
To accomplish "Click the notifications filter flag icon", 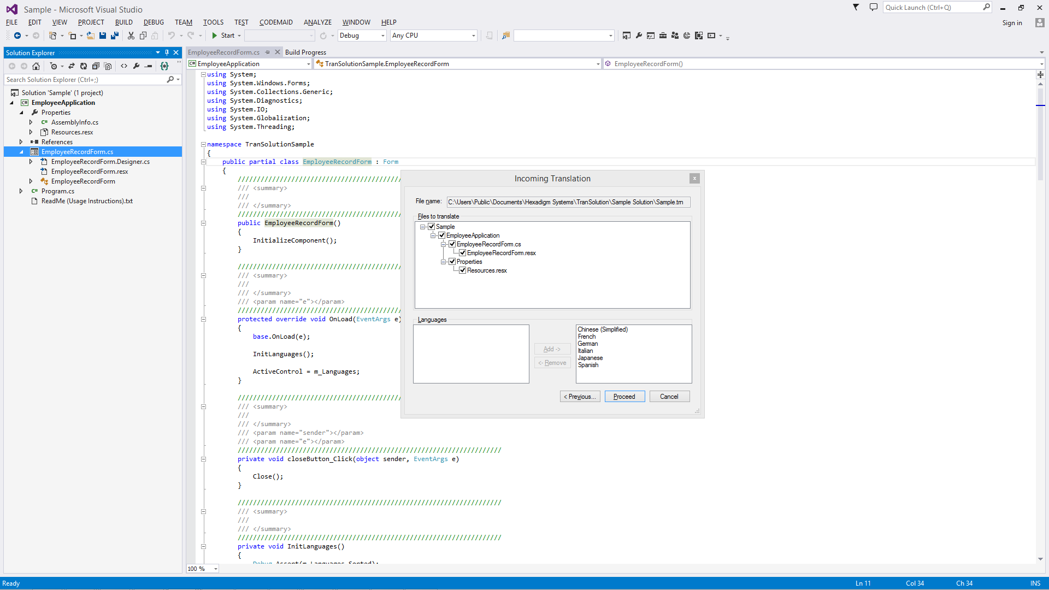I will 856,7.
